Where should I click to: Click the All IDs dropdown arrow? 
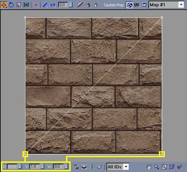126,167
